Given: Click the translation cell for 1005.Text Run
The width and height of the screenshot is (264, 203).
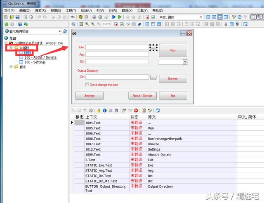Looking at the screenshot, I should (250, 128).
